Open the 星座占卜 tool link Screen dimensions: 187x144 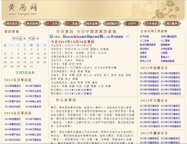coord(165,57)
